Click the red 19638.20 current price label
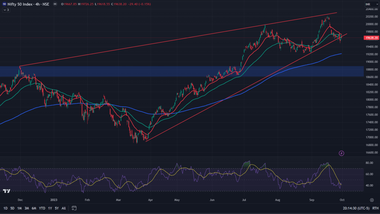This screenshot has width=380, height=214. pyautogui.click(x=371, y=38)
